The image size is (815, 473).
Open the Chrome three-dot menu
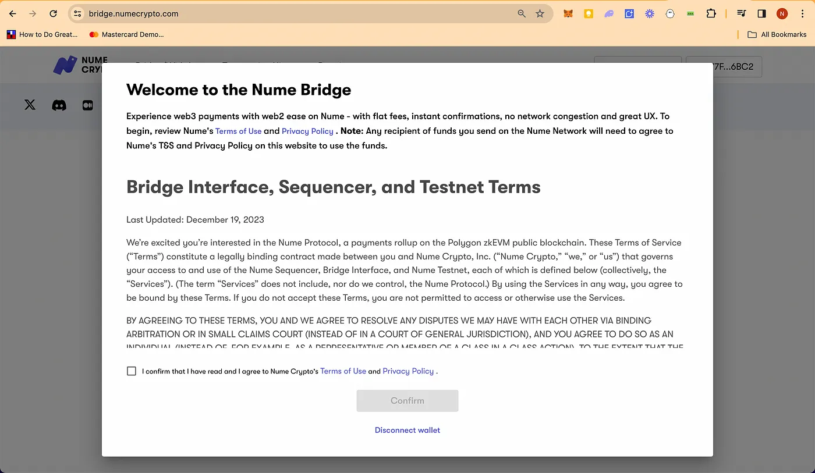click(802, 13)
